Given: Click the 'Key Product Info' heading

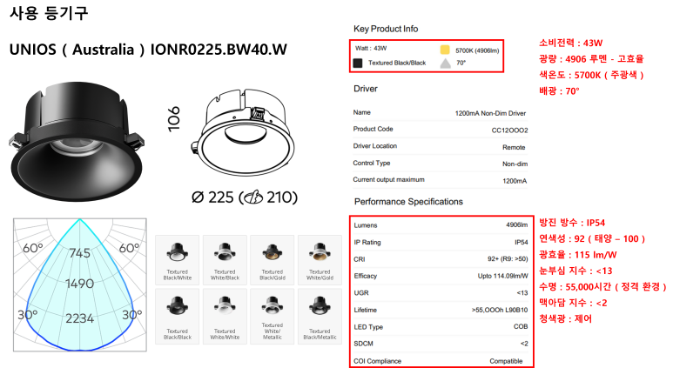Looking at the screenshot, I should 386,29.
